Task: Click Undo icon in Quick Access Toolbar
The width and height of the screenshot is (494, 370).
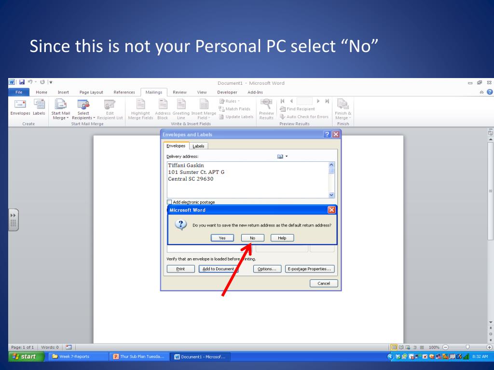Action: point(30,82)
